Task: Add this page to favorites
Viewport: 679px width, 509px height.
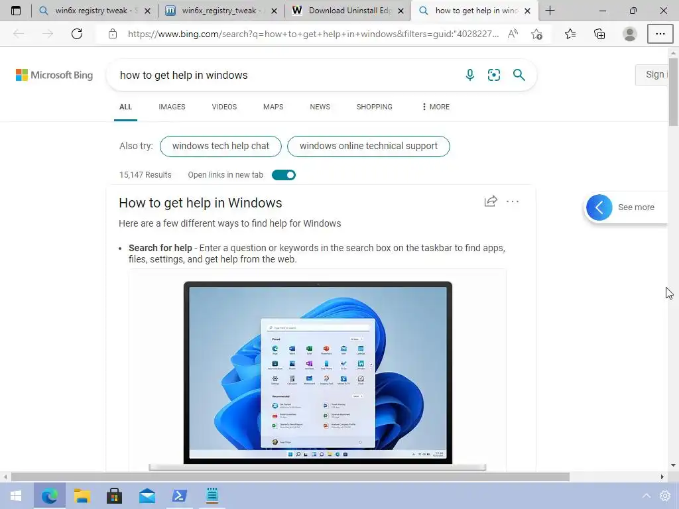Action: coord(537,34)
